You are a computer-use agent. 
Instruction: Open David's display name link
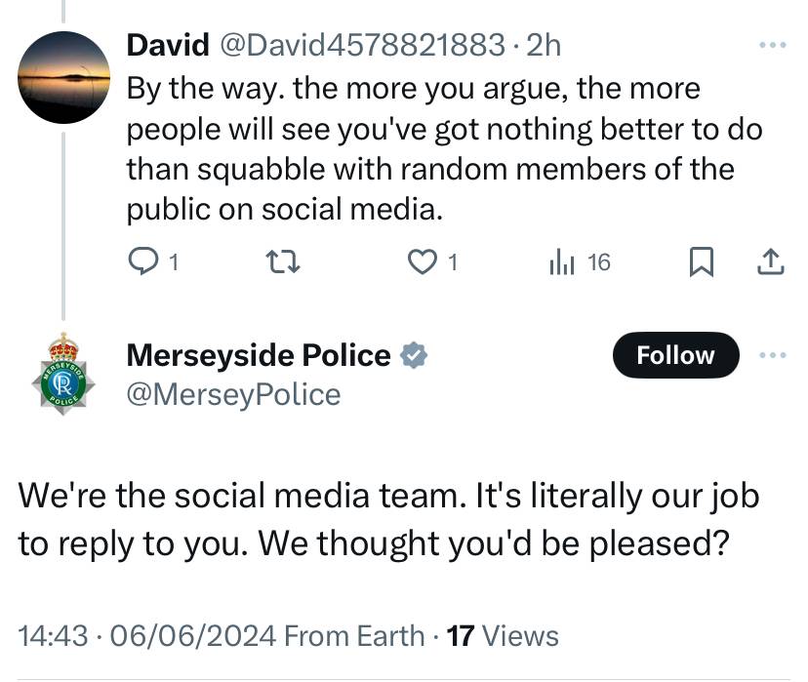(x=168, y=45)
